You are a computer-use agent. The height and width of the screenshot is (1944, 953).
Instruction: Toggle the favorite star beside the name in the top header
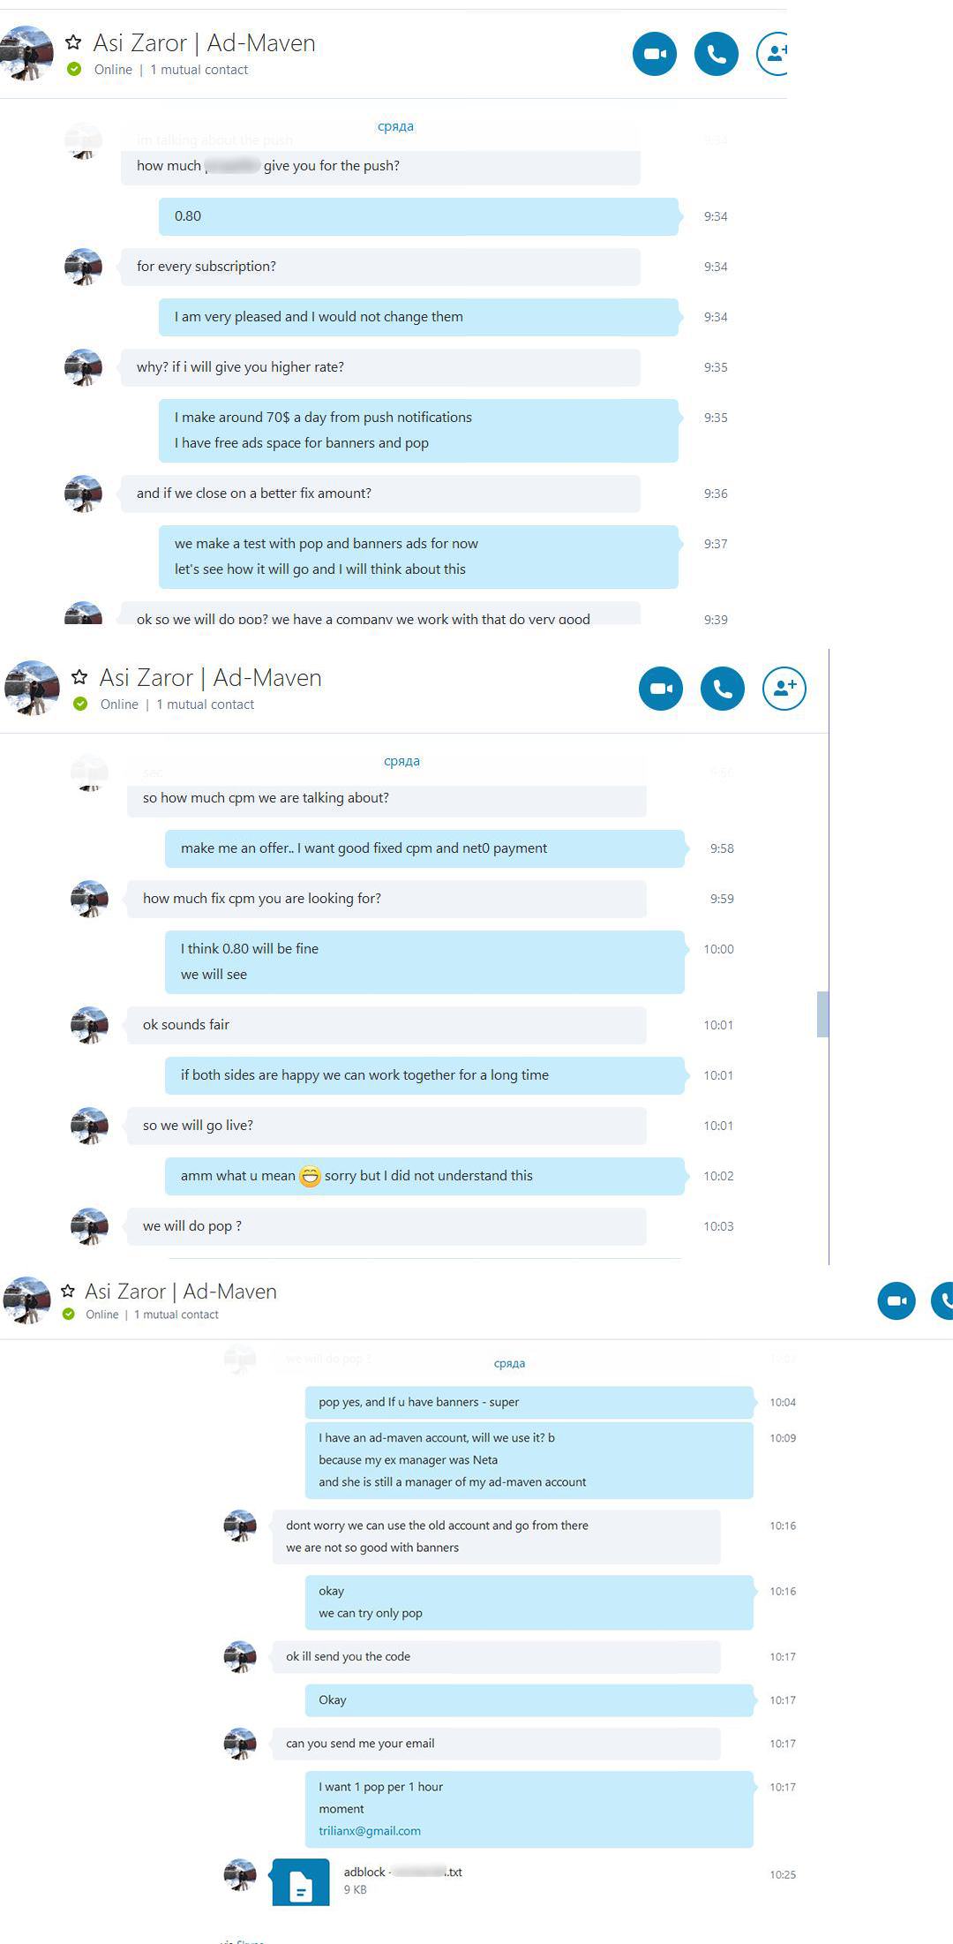click(x=74, y=42)
